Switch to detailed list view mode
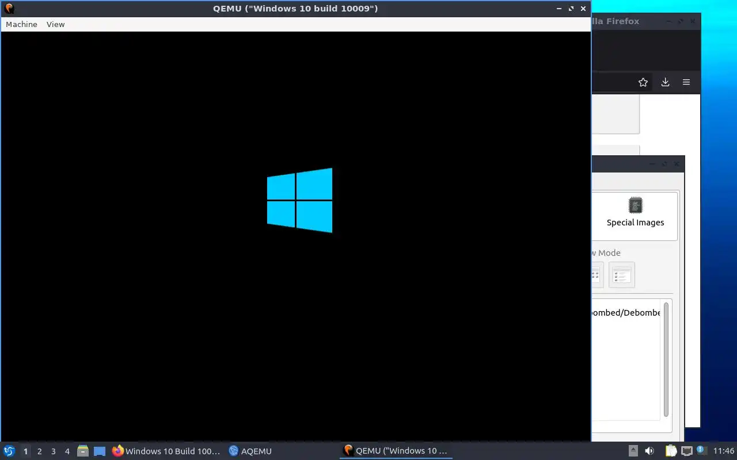This screenshot has width=737, height=460. [622, 275]
